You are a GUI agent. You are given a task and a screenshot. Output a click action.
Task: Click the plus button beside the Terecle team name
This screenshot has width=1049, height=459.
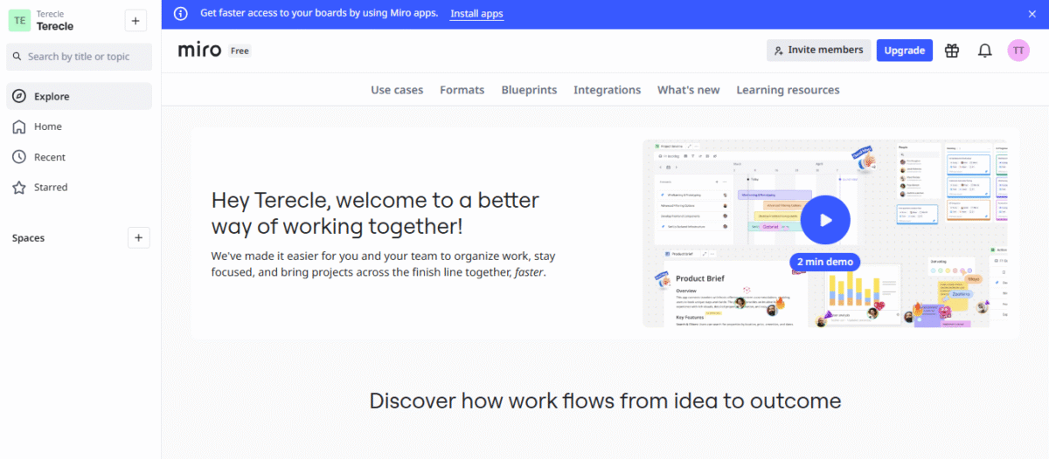[x=135, y=20]
